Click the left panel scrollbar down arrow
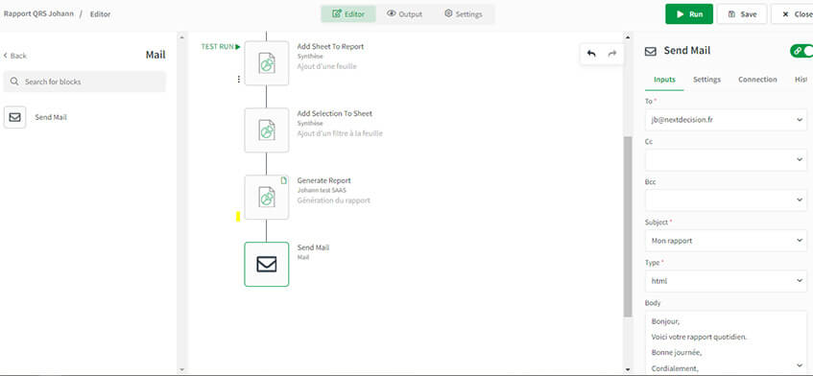This screenshot has width=813, height=376. coord(181,370)
